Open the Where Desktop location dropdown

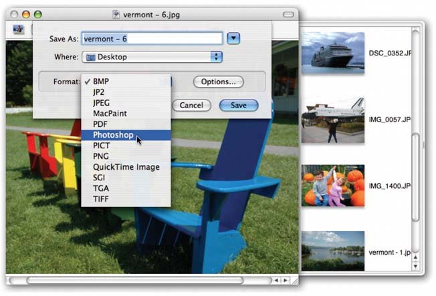click(152, 57)
